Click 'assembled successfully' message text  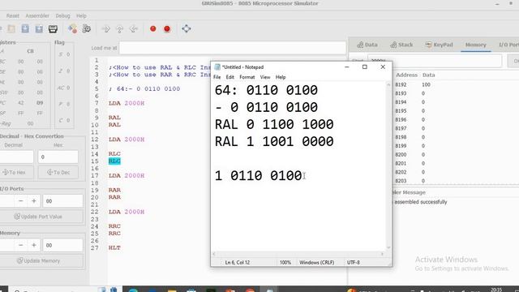(x=421, y=202)
